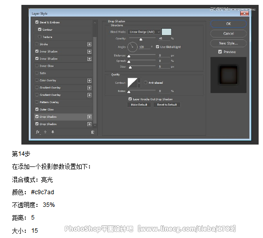Move effect down with arrow icon
This screenshot has height=238, width=263.
pos(53,132)
